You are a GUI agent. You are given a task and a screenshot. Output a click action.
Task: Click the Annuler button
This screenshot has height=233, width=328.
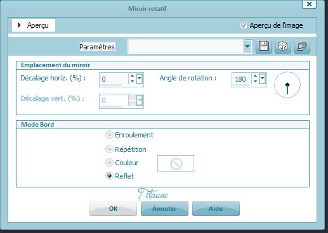(x=164, y=208)
